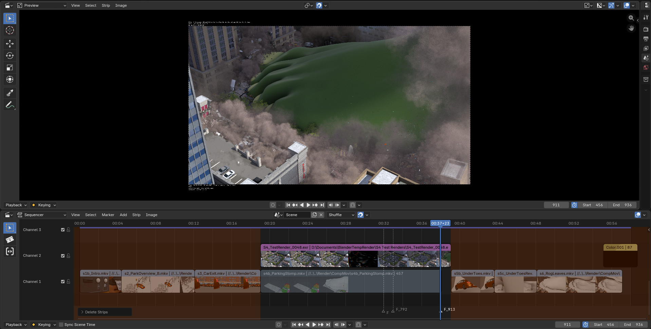Activate the Move tool
Screen dimensions: 651x329
point(10,43)
